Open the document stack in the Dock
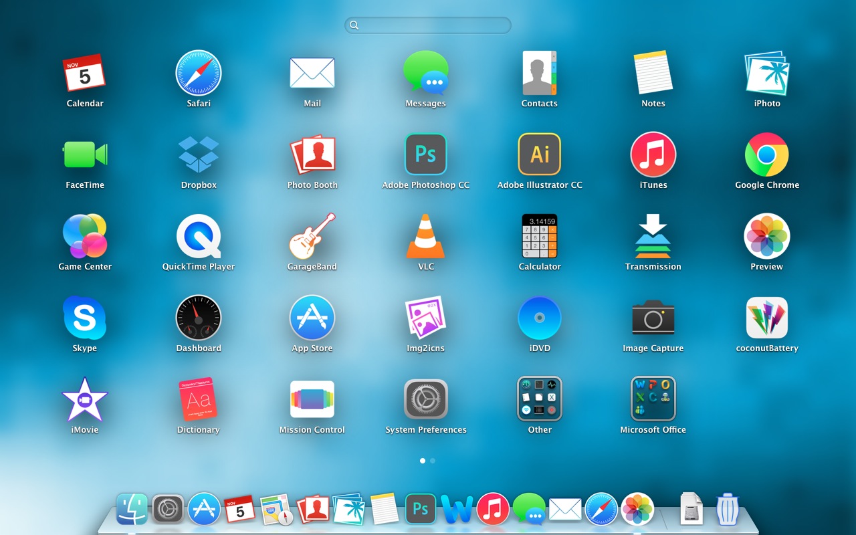Image resolution: width=856 pixels, height=535 pixels. click(691, 510)
